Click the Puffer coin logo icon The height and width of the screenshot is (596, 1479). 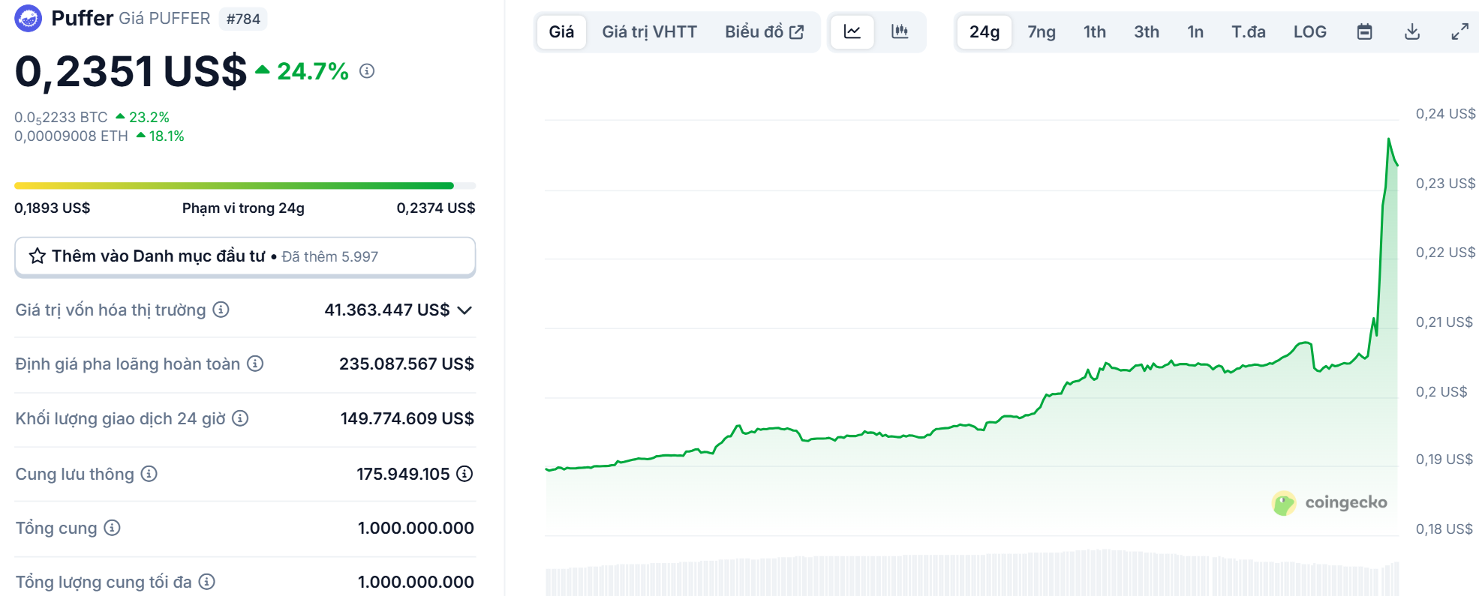[x=29, y=18]
